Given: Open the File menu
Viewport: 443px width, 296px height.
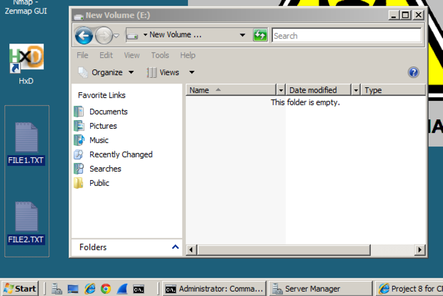Looking at the screenshot, I should click(x=82, y=55).
